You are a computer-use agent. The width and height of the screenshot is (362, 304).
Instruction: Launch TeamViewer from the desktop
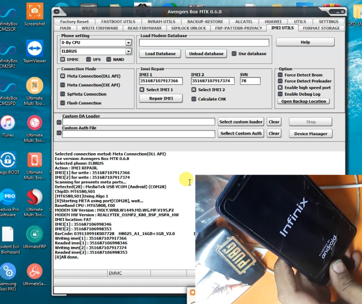pos(35,52)
